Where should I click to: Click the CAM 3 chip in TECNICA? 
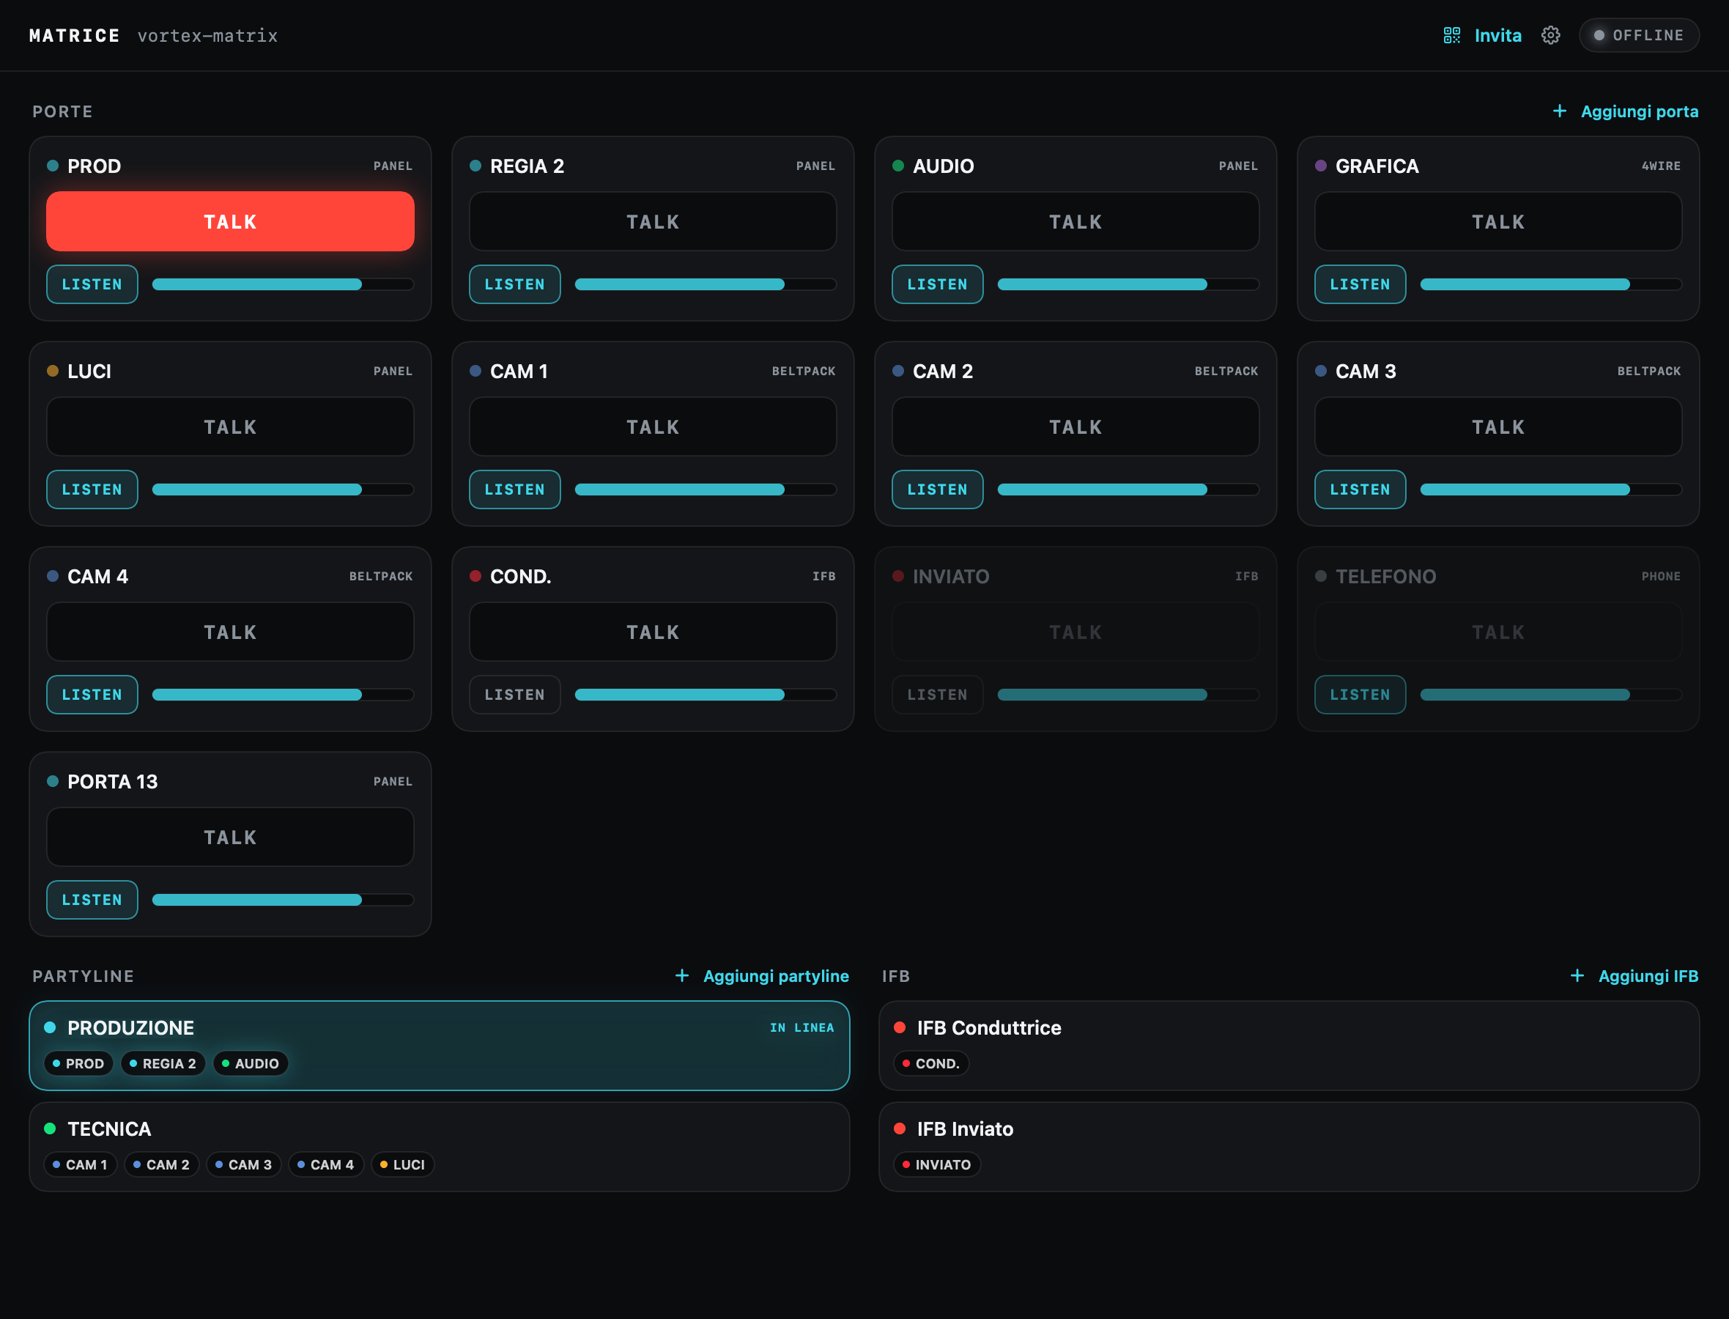pyautogui.click(x=243, y=1164)
